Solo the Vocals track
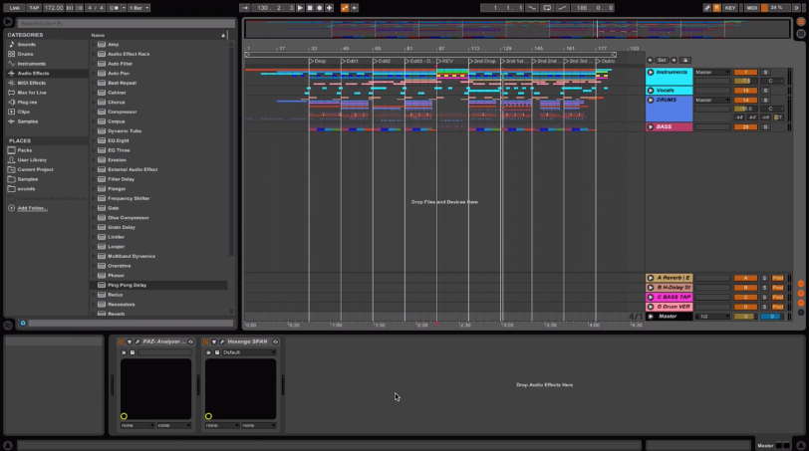 pyautogui.click(x=765, y=91)
